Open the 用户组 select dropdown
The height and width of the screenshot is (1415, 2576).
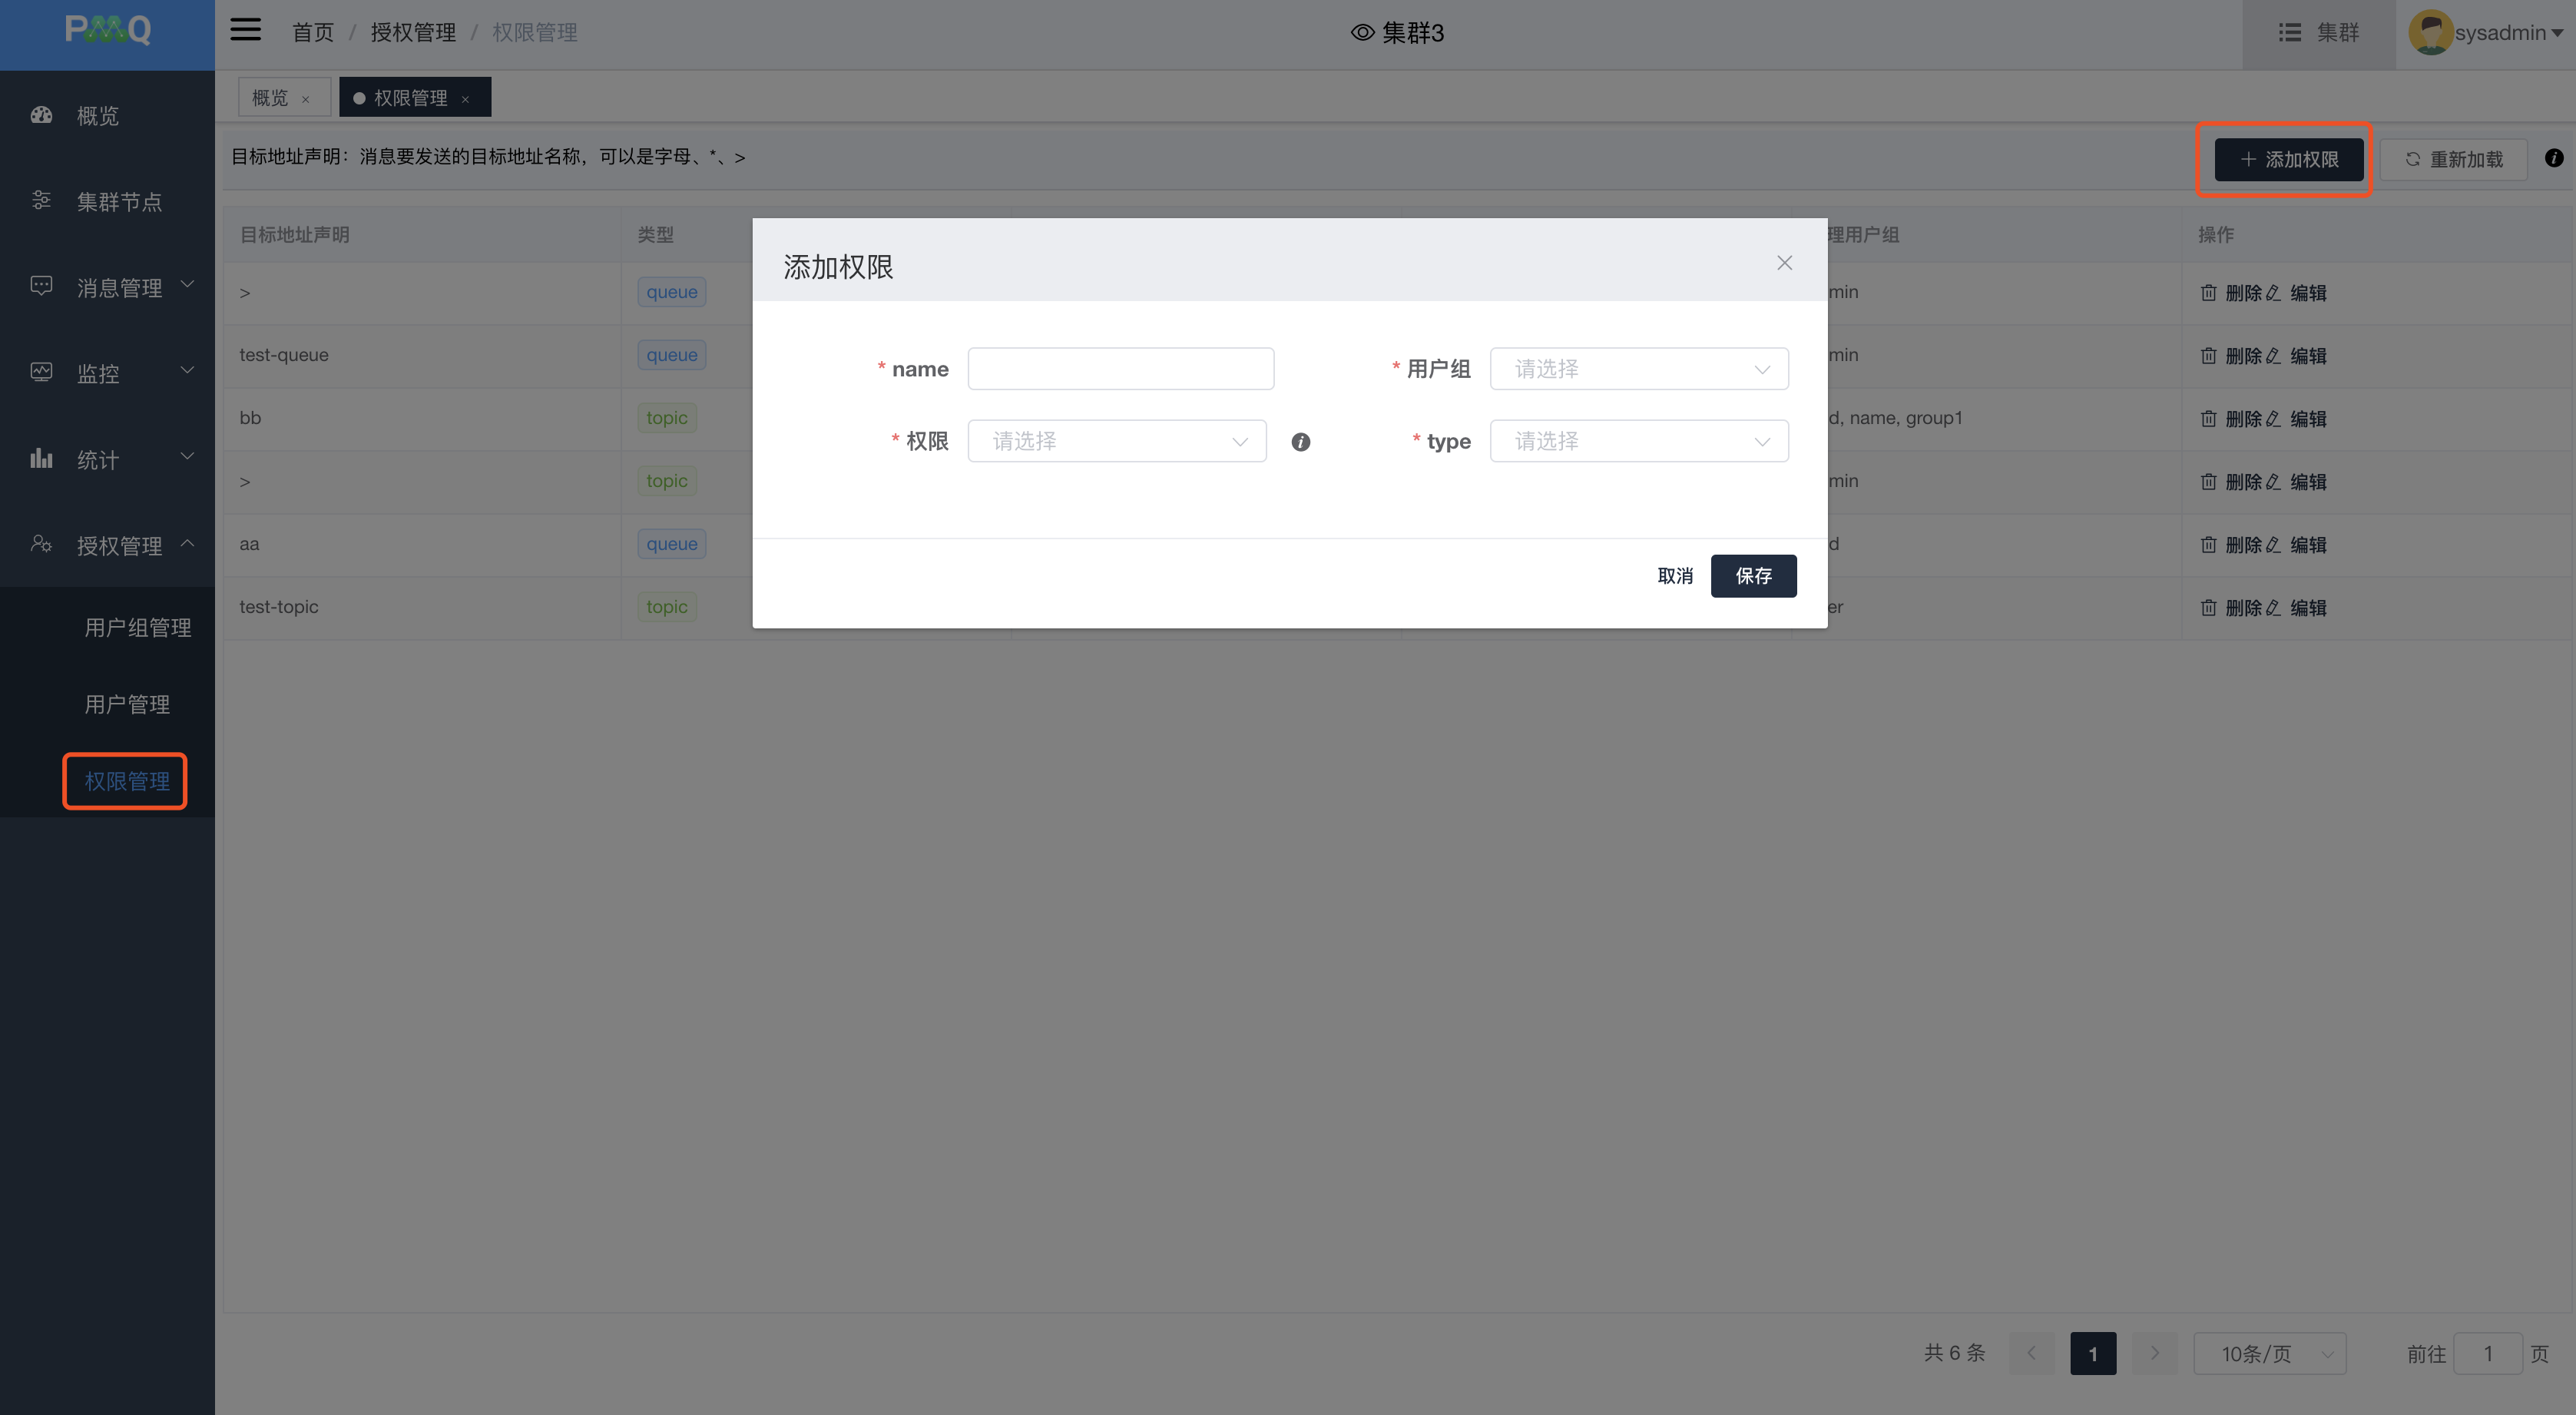click(1638, 369)
